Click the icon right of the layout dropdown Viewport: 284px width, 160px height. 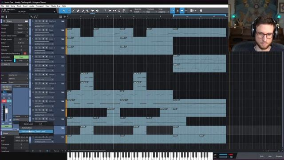click(x=201, y=11)
